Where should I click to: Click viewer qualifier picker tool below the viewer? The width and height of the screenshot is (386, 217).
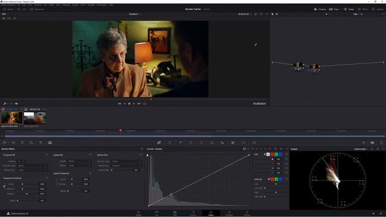5,104
